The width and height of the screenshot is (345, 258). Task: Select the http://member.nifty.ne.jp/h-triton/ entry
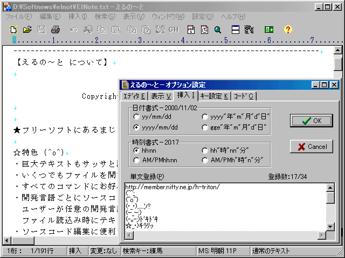(172, 187)
